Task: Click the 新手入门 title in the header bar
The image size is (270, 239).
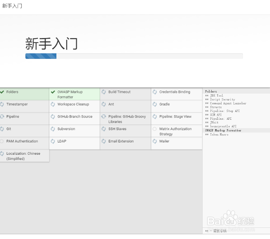Action: click(x=12, y=6)
